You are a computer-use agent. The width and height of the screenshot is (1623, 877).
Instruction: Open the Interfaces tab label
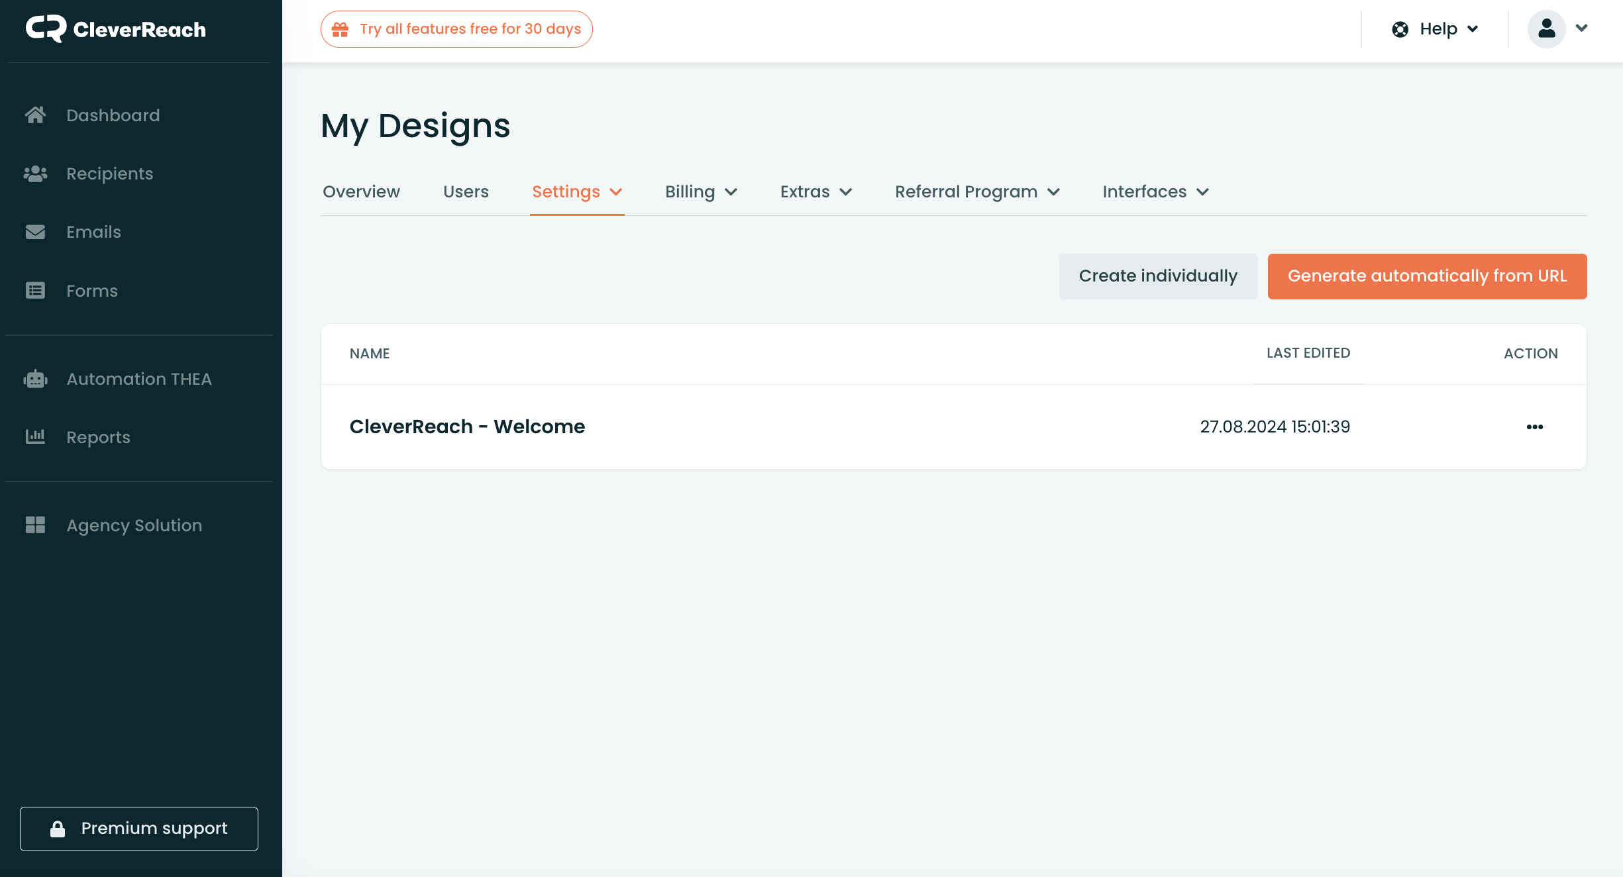[1144, 191]
